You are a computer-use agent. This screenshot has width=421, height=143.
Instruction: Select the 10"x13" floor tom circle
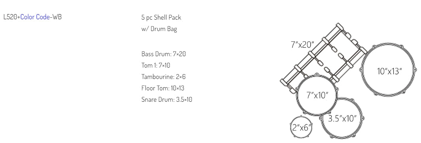[388, 70]
